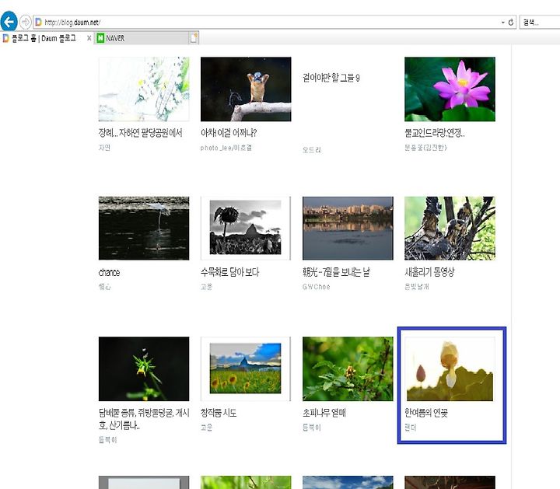Open the heron in dark water thumbnail
The image size is (560, 489).
point(144,228)
